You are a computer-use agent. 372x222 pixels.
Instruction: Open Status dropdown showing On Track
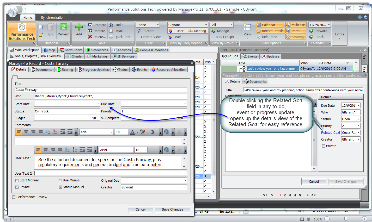tap(98, 111)
